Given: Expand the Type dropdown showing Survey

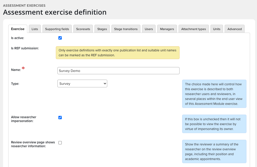Looking at the screenshot, I should click(82, 83).
